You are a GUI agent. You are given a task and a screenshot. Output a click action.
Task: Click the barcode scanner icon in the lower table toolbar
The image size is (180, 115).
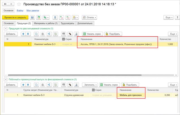click(70, 85)
